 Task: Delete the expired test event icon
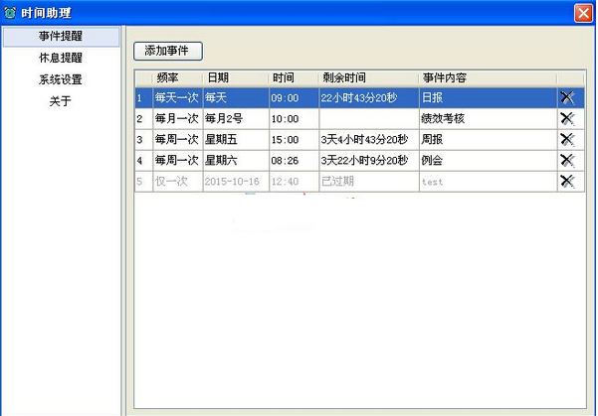click(567, 181)
